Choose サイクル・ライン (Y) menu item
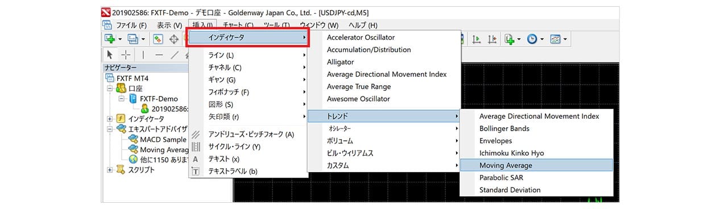This screenshot has height=209, width=720. tap(249, 147)
